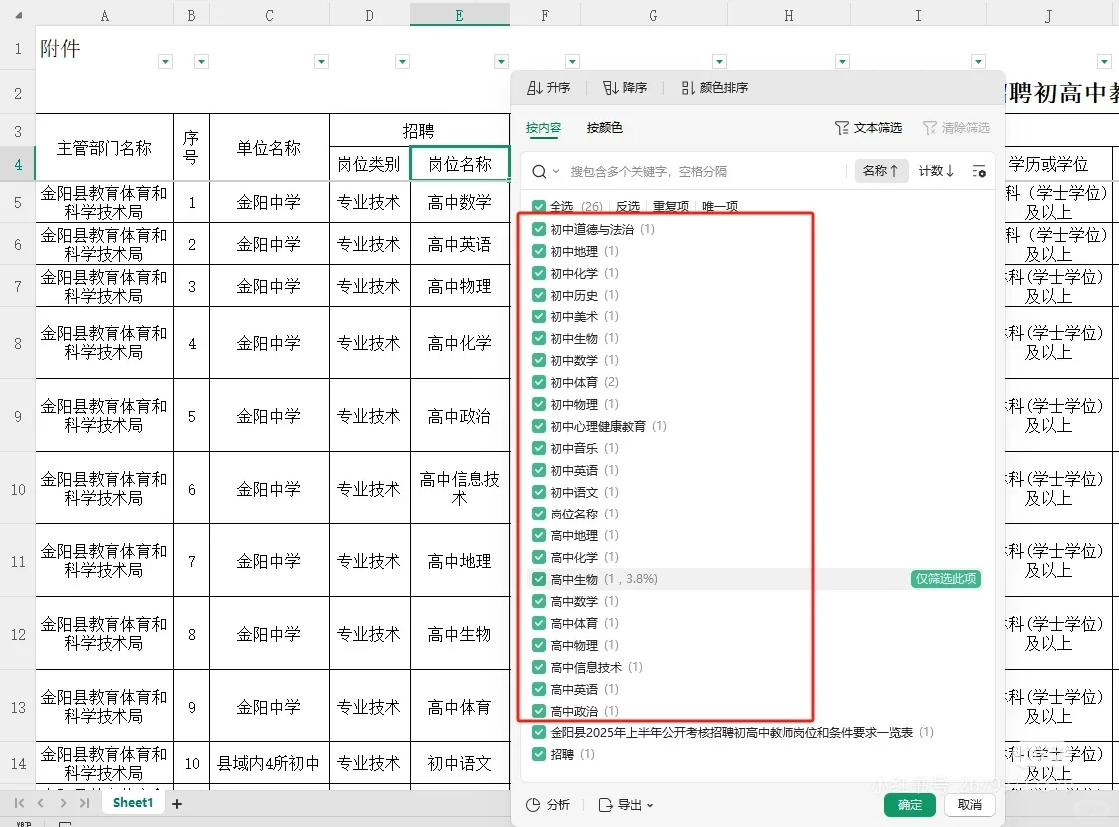Uncheck the 高中信息技术 filter item
Viewport: 1119px width, 827px height.
537,667
